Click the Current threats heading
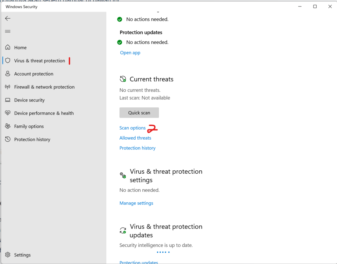 (x=151, y=79)
